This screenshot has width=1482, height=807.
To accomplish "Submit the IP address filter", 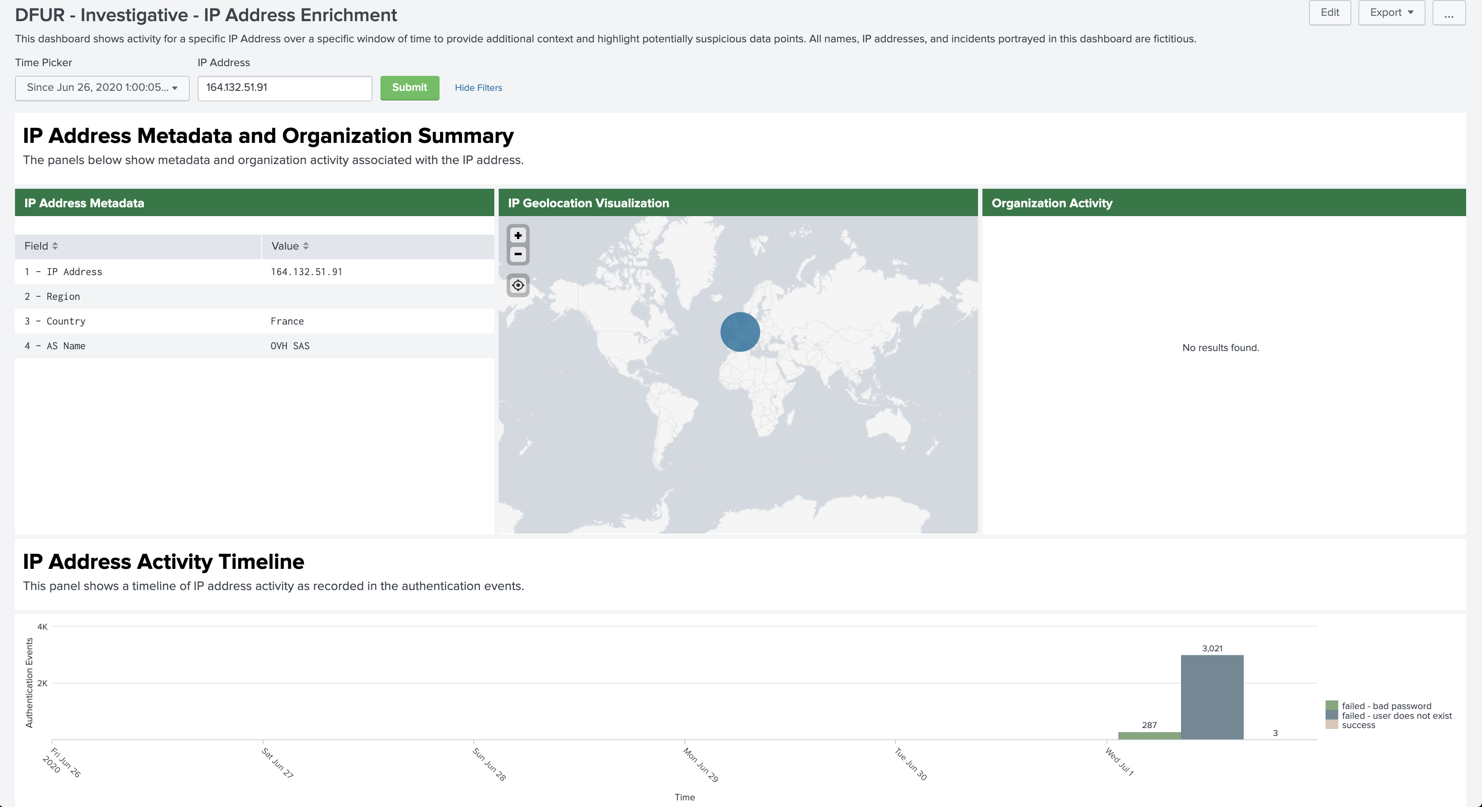I will [x=410, y=88].
